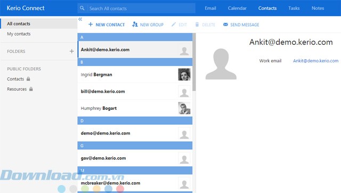Open My contacts folder

pyautogui.click(x=39, y=34)
